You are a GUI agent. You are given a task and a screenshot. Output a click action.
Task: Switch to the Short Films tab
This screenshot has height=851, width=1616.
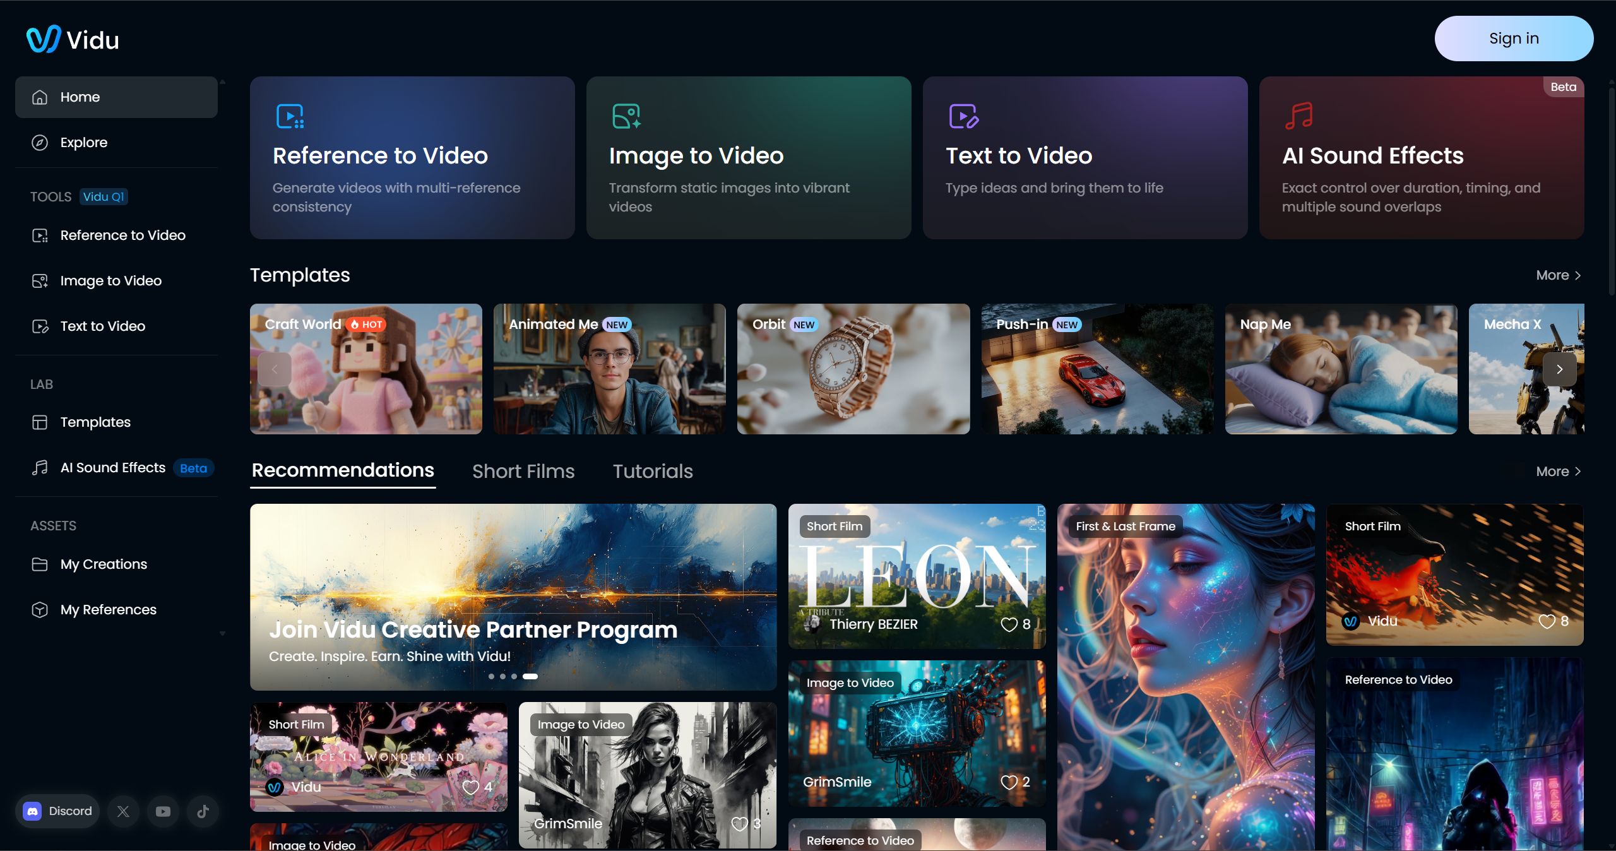(523, 471)
